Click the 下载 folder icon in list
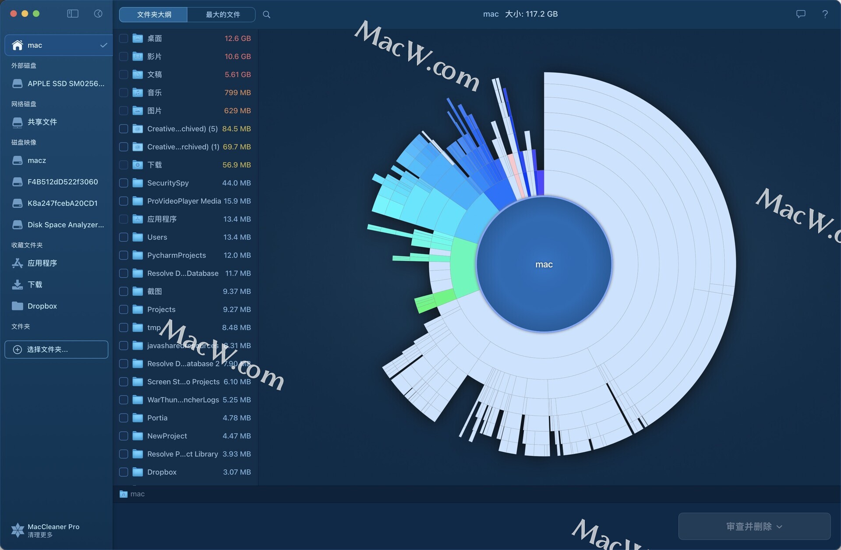Screen dimensions: 841x550 [138, 165]
